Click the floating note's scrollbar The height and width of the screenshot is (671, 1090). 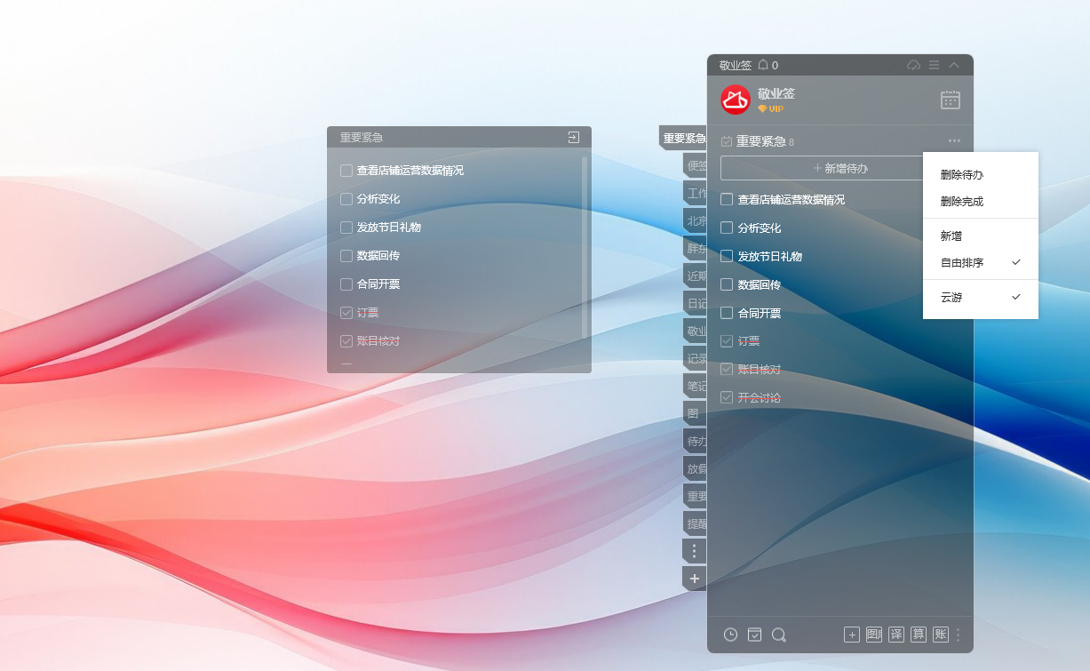pos(584,247)
